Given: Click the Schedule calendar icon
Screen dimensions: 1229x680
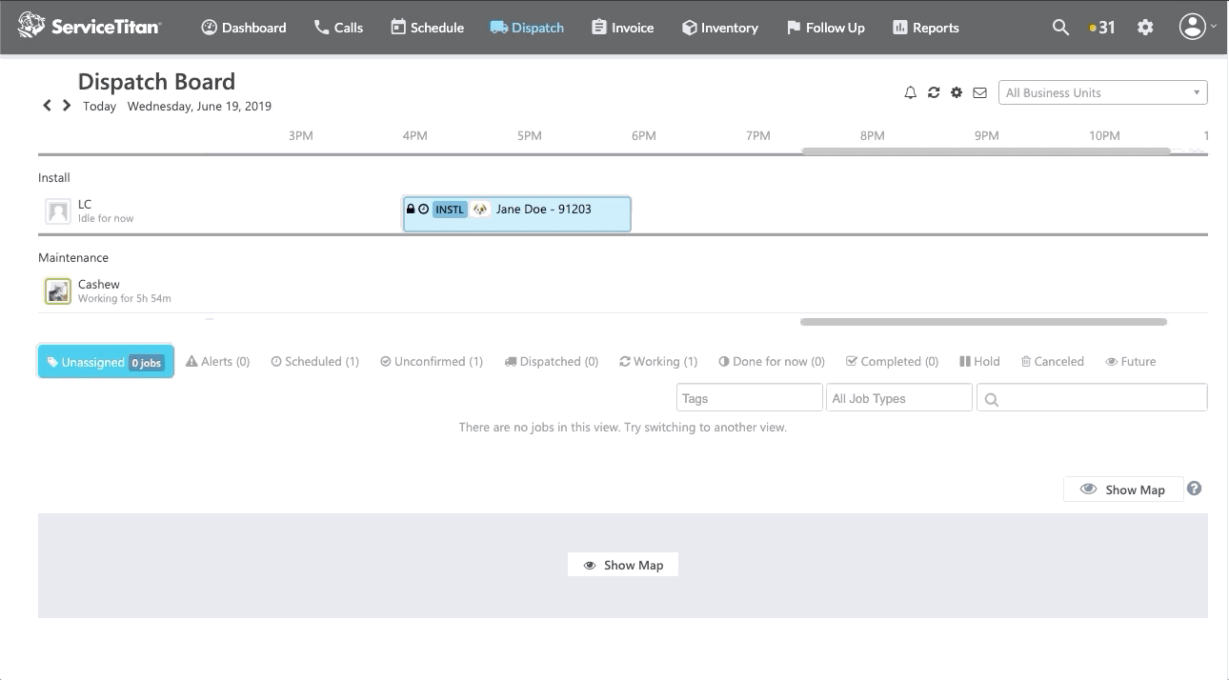Looking at the screenshot, I should coord(397,27).
